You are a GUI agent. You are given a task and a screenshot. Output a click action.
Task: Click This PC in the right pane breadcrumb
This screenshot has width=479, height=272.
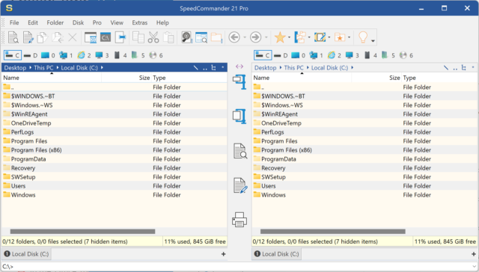coord(294,68)
